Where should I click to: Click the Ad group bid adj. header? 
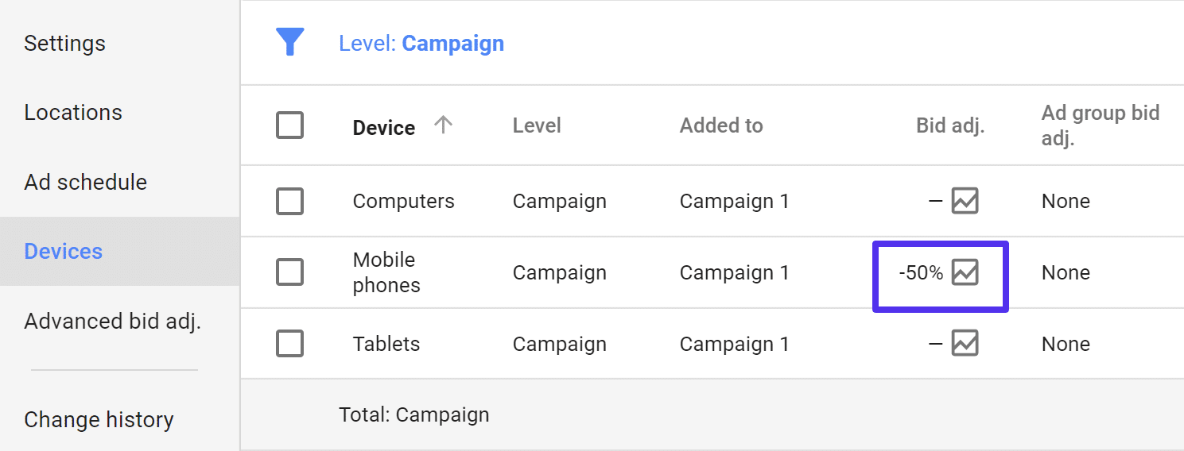[1100, 125]
